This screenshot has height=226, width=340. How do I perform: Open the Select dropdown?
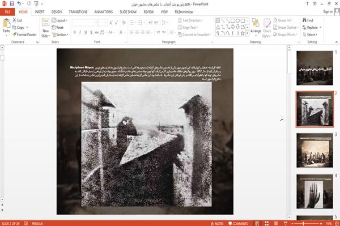pos(310,35)
